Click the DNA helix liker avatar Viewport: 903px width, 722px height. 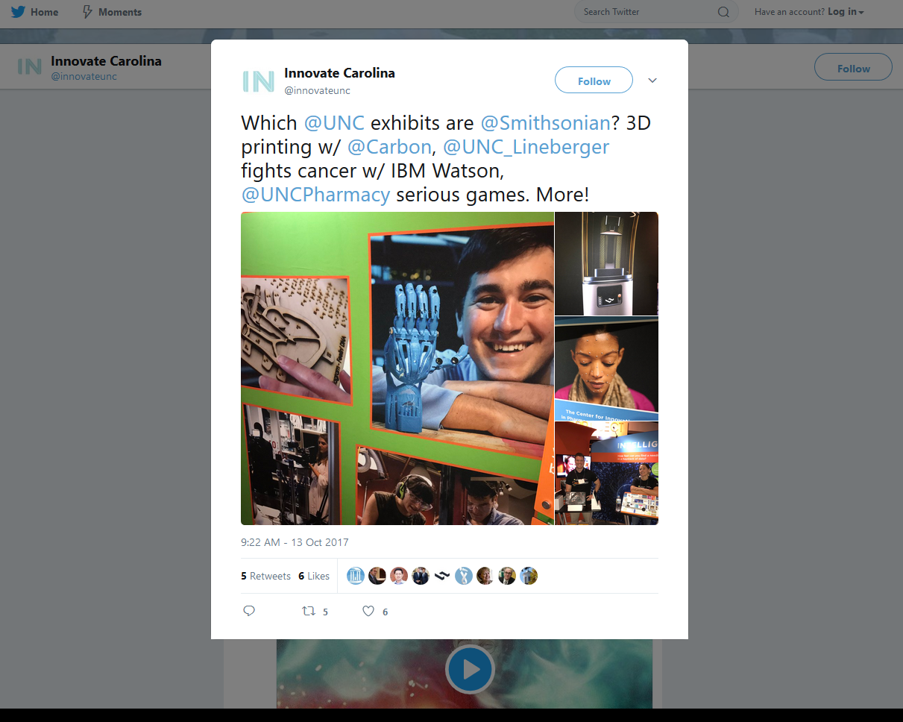(464, 576)
